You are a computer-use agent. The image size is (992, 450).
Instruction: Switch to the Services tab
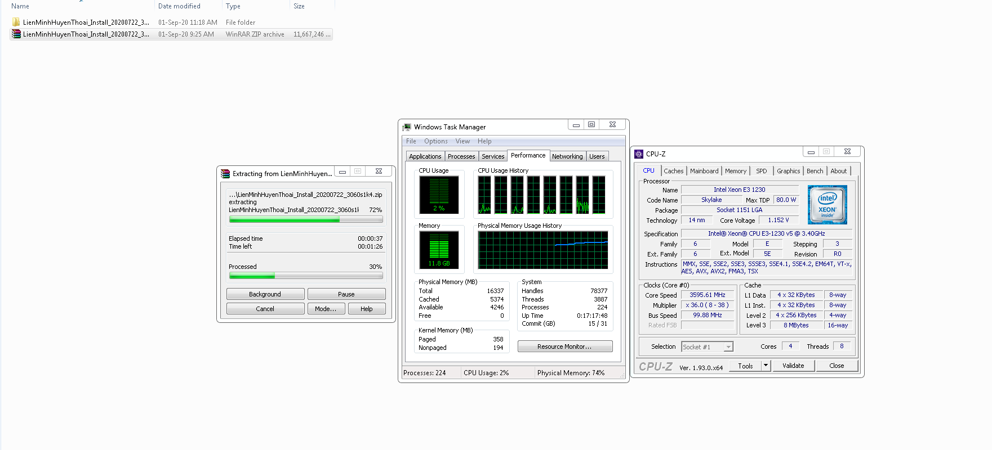point(493,156)
